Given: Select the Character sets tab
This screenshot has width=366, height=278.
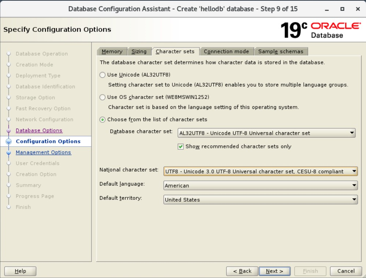Looking at the screenshot, I should pyautogui.click(x=175, y=52).
